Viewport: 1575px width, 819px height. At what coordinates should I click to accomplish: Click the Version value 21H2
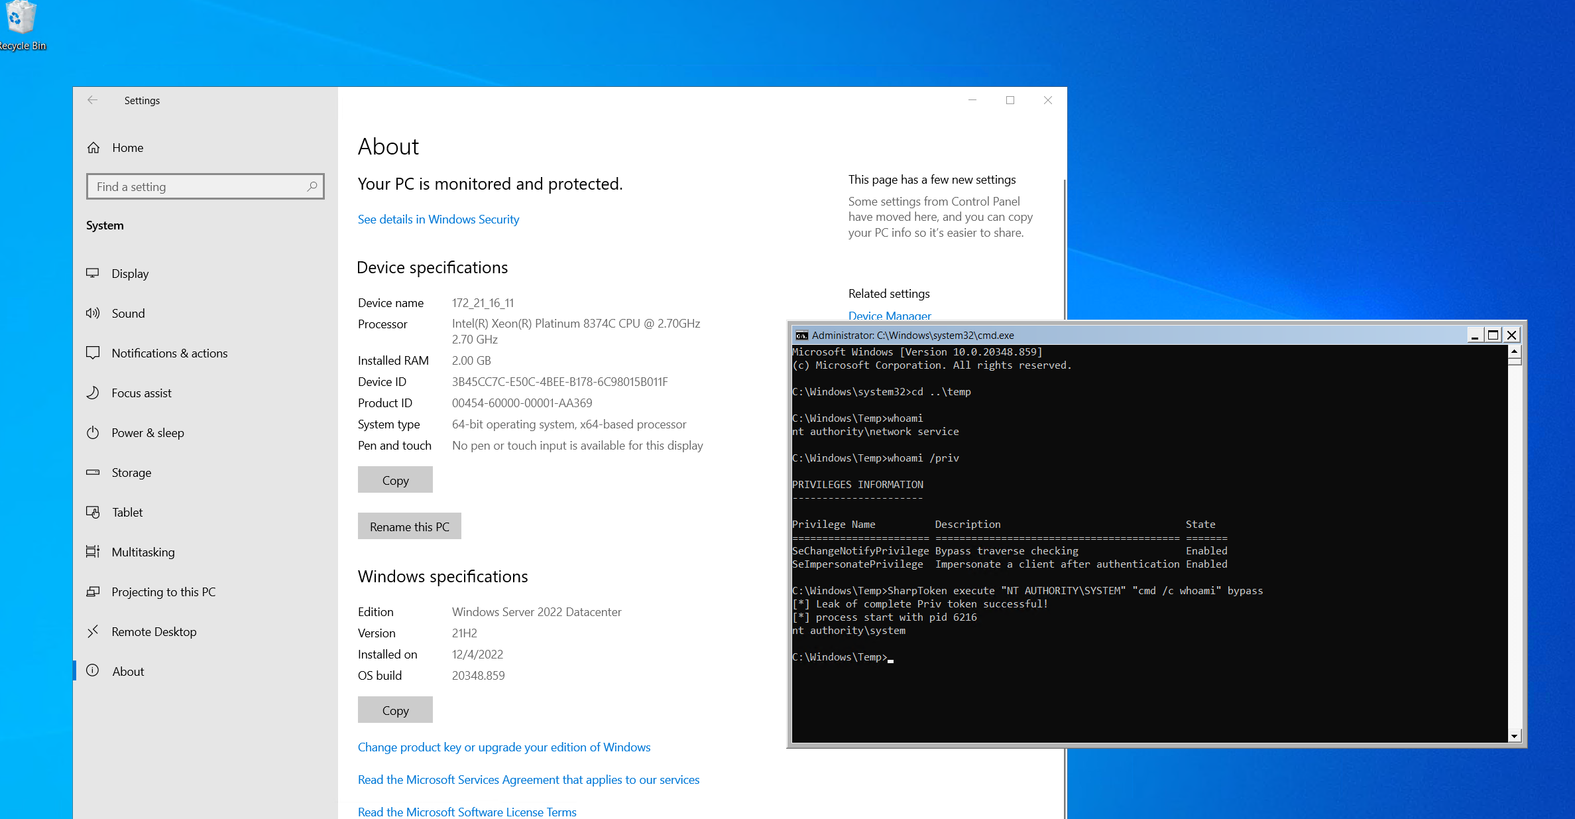[x=465, y=633]
